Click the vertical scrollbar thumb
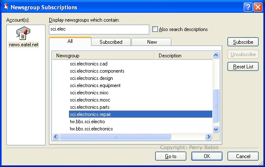This screenshot has width=265, height=167. coord(216,105)
